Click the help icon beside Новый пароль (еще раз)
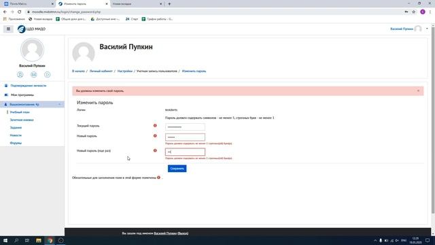The width and height of the screenshot is (435, 245). pos(155,150)
